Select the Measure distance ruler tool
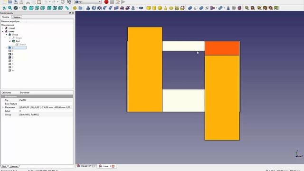Screen dimensions: 304x171 pyautogui.click(x=67, y=8)
